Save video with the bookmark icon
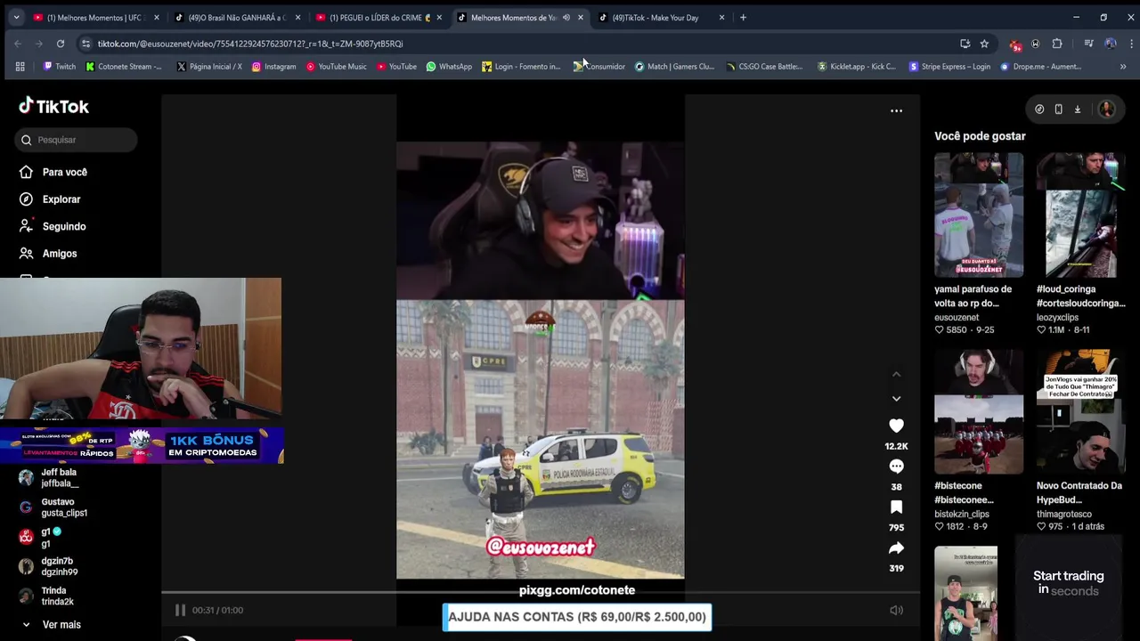Viewport: 1140px width, 641px height. [x=896, y=507]
